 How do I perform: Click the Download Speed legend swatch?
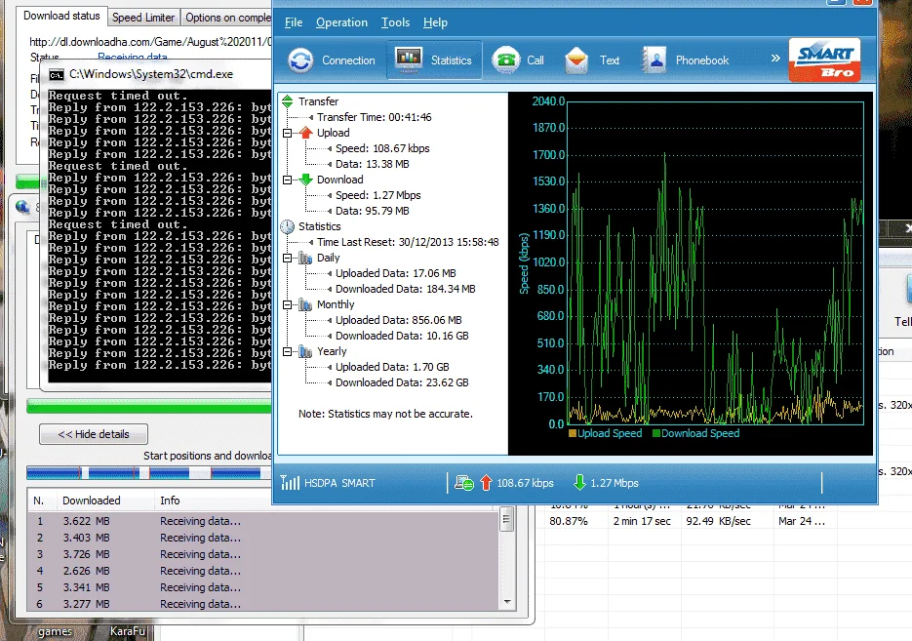click(x=656, y=433)
